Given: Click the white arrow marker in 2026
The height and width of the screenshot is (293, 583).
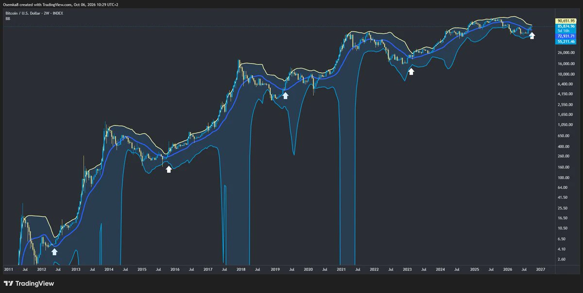Looking at the screenshot, I should click(x=532, y=35).
